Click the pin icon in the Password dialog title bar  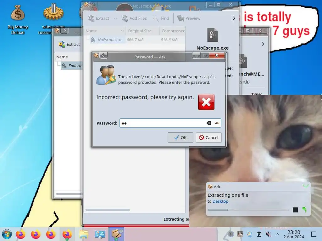point(103,56)
